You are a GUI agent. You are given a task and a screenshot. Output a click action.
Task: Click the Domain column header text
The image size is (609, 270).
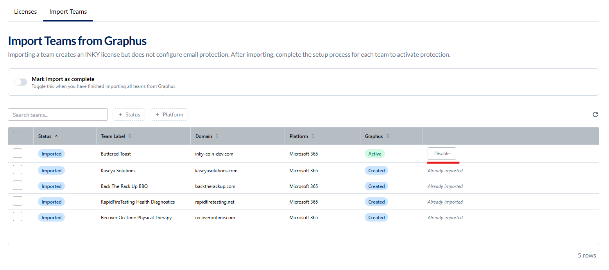204,136
